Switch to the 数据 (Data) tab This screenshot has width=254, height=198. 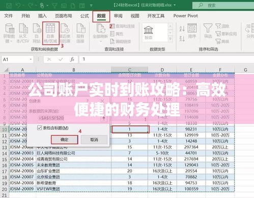click(x=101, y=16)
